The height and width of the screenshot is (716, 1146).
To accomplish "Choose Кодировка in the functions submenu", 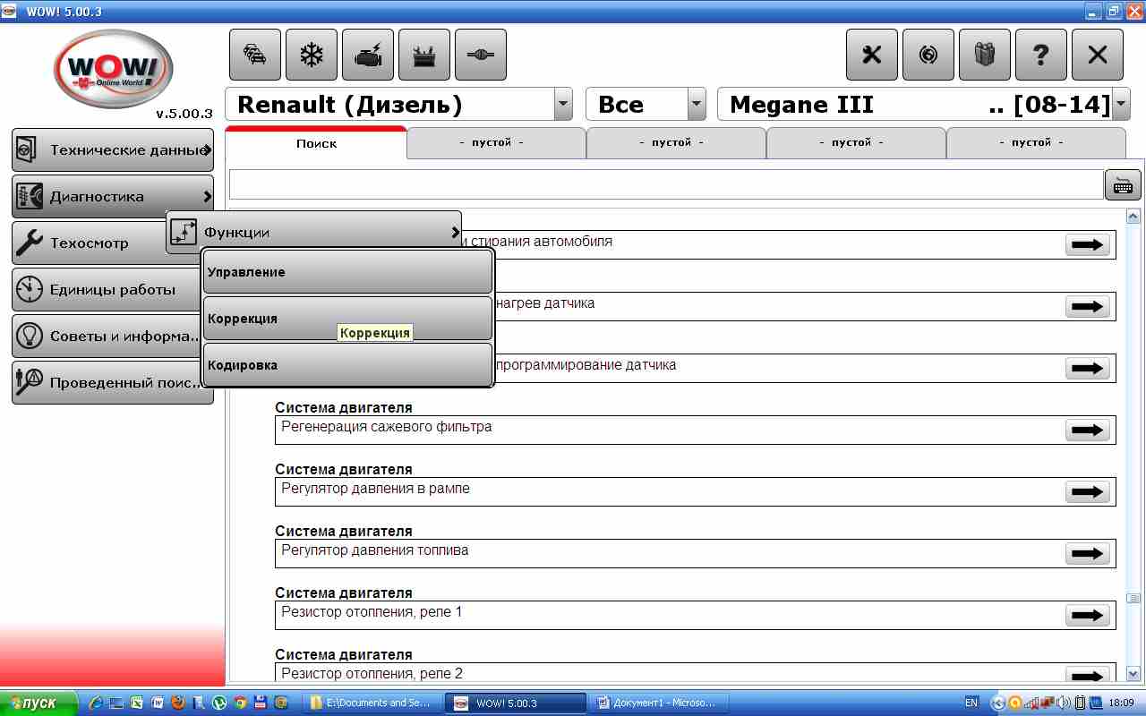I will [347, 365].
